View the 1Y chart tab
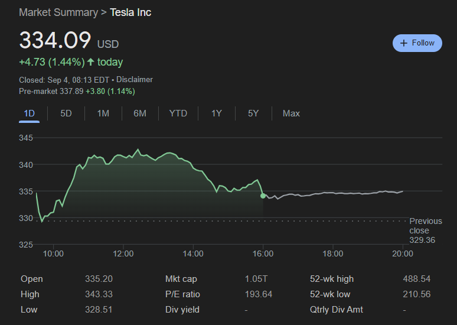 point(217,113)
